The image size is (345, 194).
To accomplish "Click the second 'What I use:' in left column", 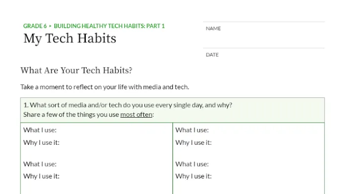I will click(40, 164).
